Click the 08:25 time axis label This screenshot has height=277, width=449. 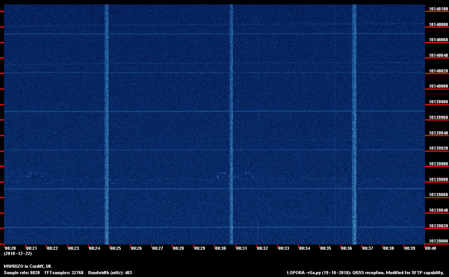(116, 248)
